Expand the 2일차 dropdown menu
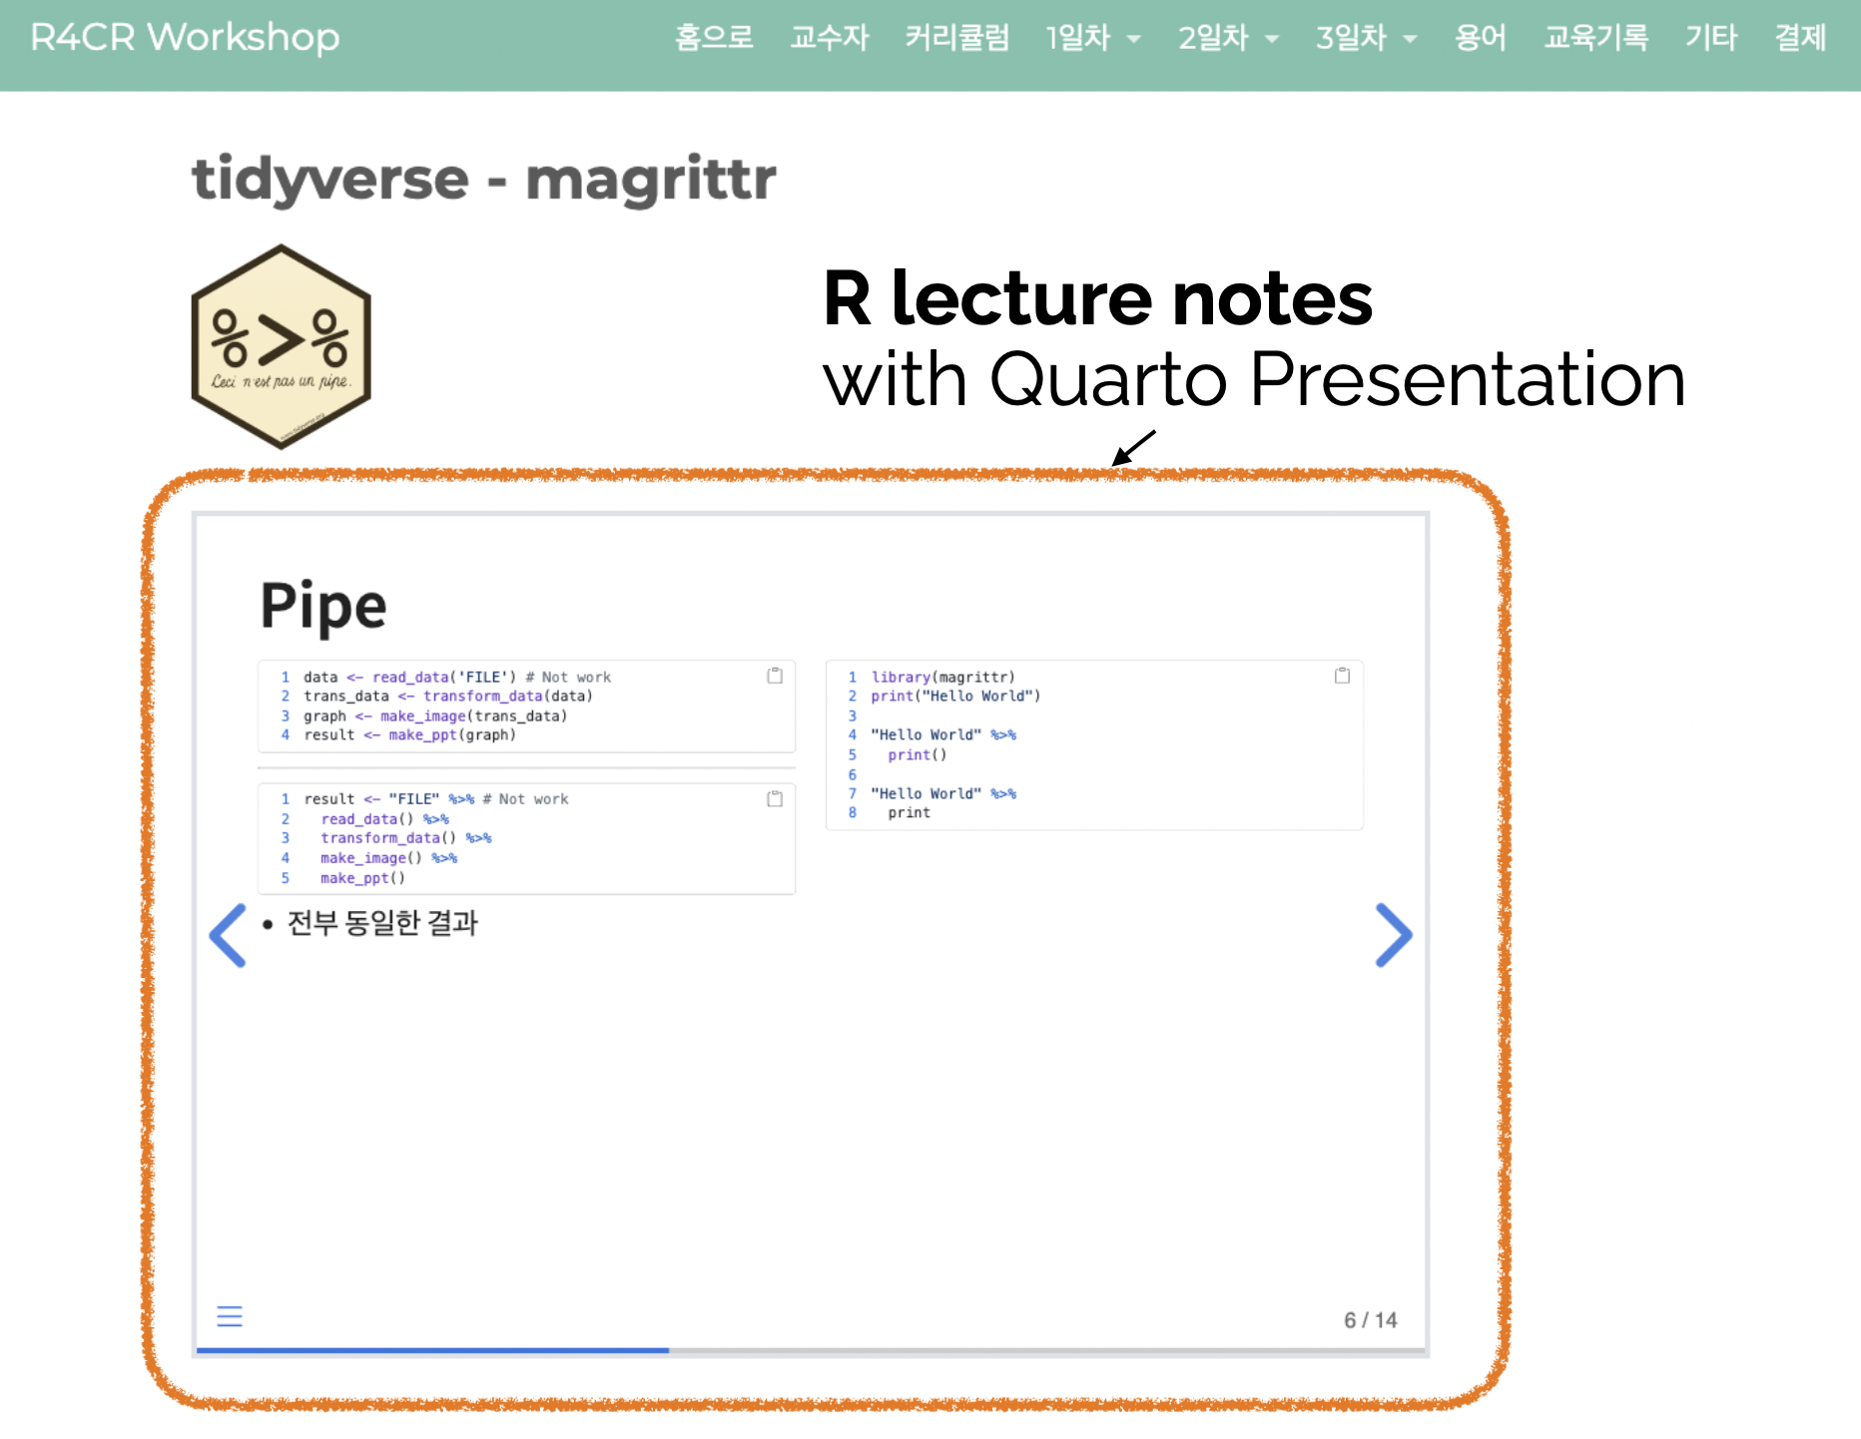The height and width of the screenshot is (1439, 1861). 1228,38
